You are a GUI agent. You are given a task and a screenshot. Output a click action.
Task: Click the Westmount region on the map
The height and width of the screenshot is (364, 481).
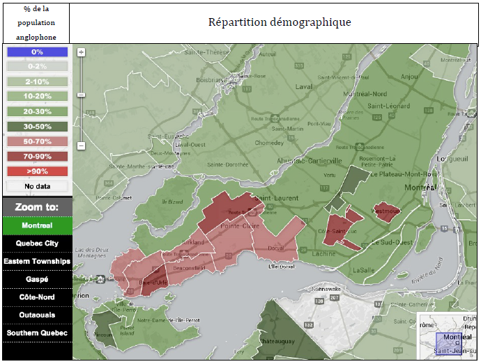coord(385,212)
